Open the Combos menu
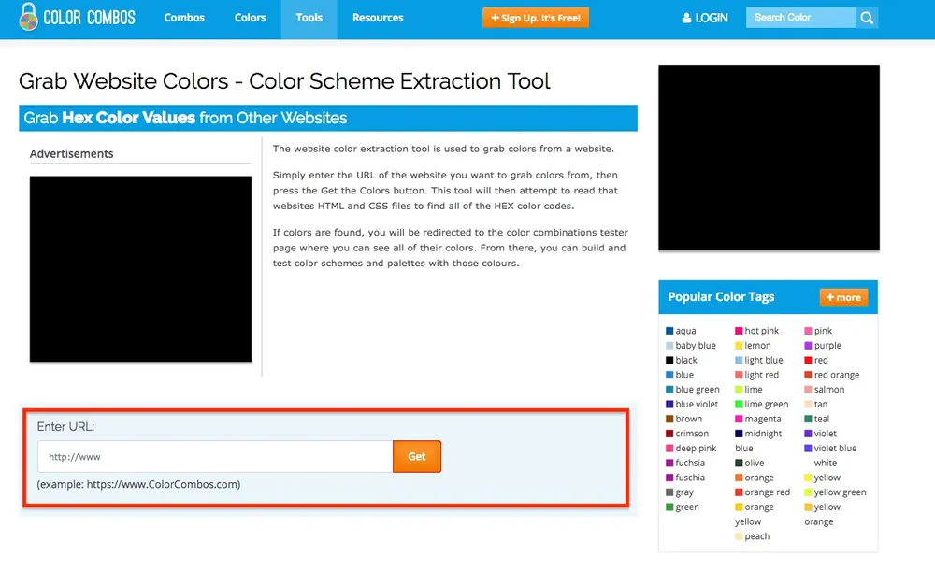This screenshot has height=571, width=935. tap(184, 18)
